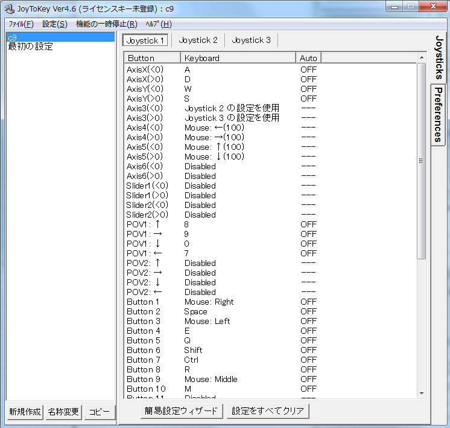Click the 名称変更 button
Image resolution: width=450 pixels, height=428 pixels.
pos(63,412)
